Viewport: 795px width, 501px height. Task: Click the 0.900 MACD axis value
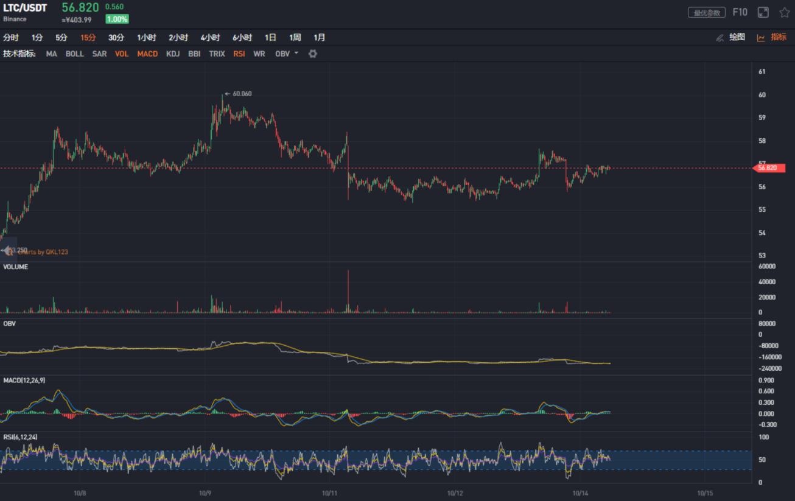766,380
